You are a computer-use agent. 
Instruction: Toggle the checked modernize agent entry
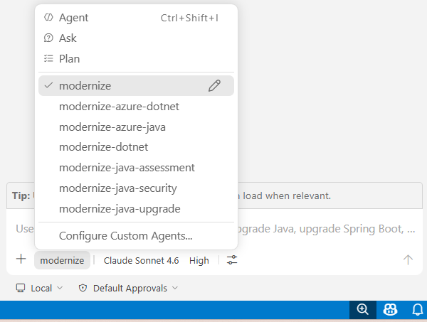point(136,86)
